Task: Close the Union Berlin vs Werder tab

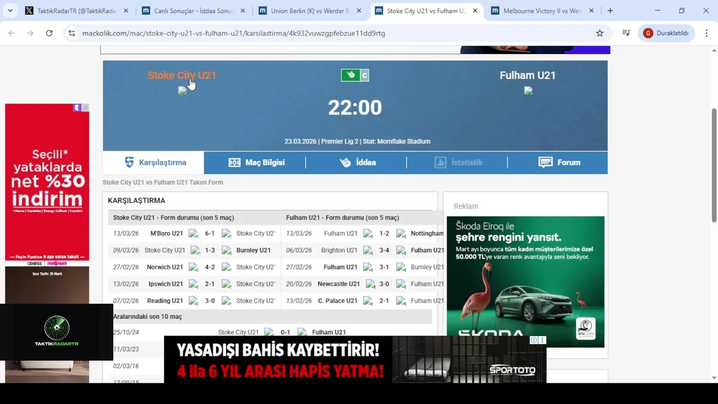Action: (x=359, y=11)
